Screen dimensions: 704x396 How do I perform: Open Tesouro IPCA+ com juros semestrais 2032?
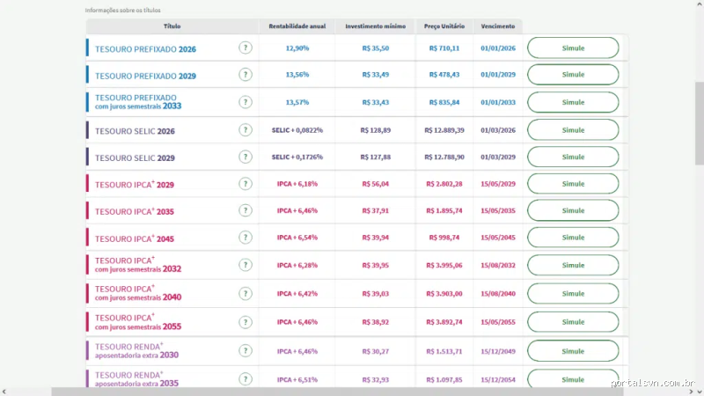tap(138, 265)
